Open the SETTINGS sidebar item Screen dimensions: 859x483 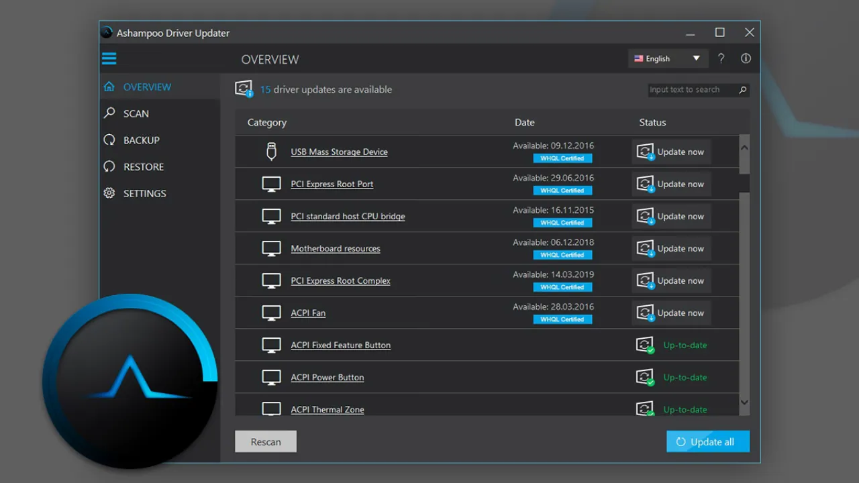click(x=160, y=193)
